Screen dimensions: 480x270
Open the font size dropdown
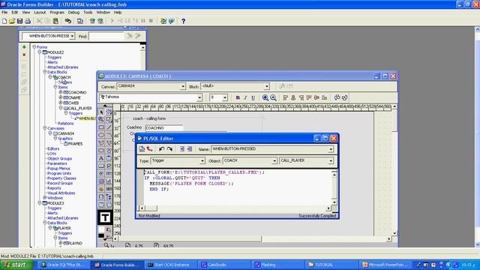click(225, 97)
